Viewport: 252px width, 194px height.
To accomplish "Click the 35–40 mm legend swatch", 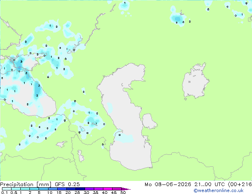I will 98,189.
